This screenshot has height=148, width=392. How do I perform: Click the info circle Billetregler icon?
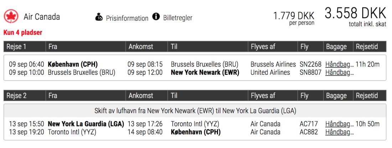[x=156, y=17]
